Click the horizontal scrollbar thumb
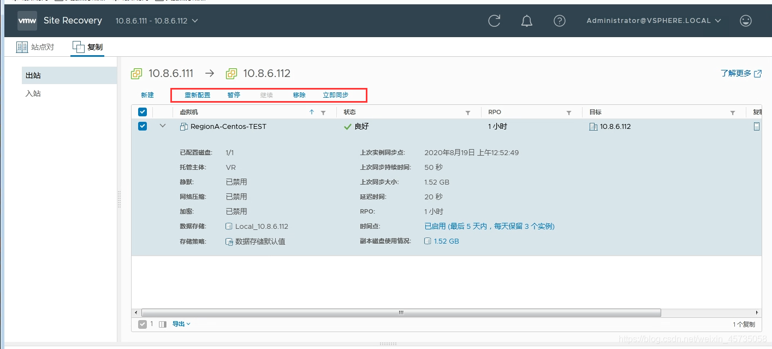 [401, 312]
